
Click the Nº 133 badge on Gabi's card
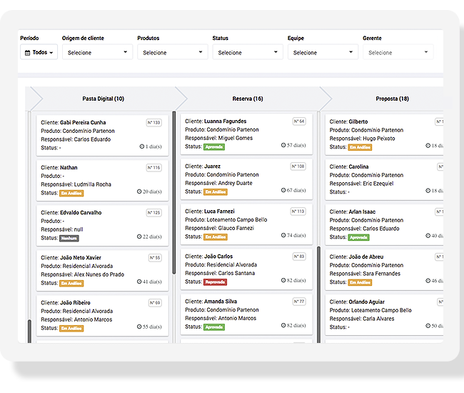153,123
